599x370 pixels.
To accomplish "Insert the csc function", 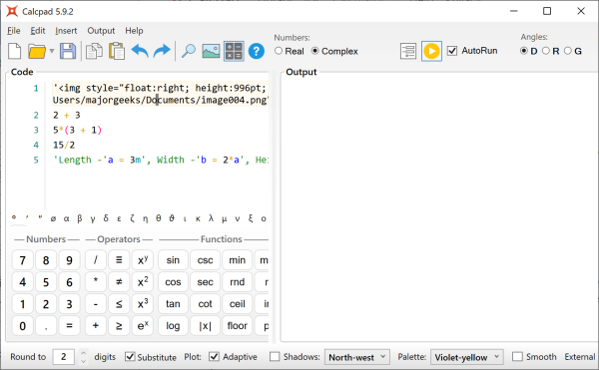I will pos(205,260).
